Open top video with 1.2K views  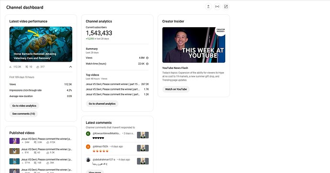point(117,94)
